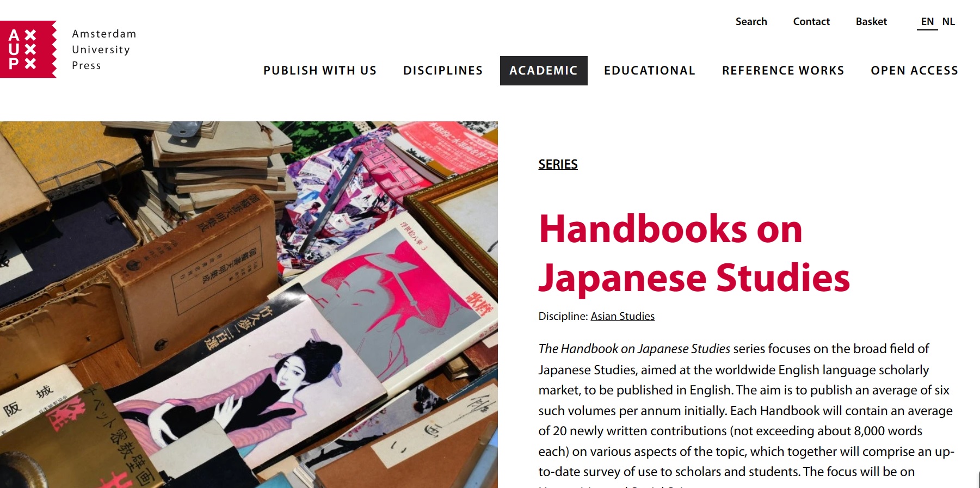
Task: Switch language to NL
Action: [948, 22]
